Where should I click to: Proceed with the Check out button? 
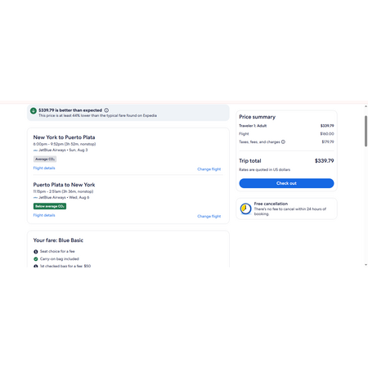[x=286, y=183]
